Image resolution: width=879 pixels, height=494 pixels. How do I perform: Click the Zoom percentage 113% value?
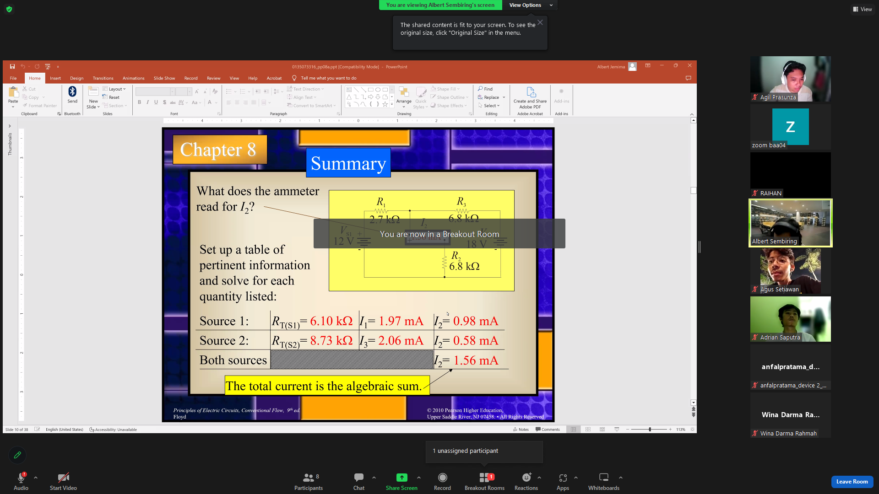(681, 430)
